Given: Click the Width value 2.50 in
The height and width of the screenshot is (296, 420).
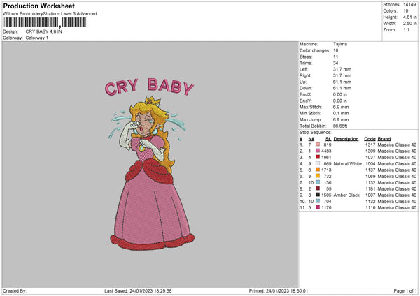Looking at the screenshot, I should click(409, 24).
